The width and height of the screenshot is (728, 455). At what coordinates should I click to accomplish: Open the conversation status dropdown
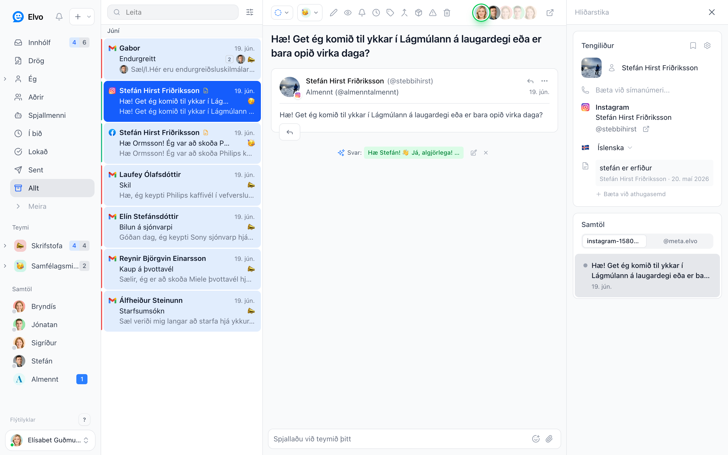tap(282, 13)
